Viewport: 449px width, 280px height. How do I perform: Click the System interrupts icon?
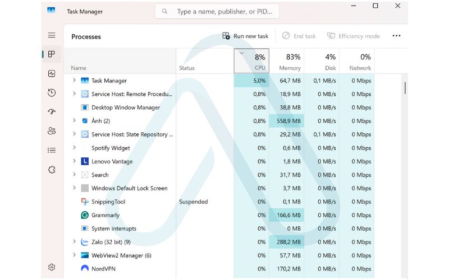(85, 228)
